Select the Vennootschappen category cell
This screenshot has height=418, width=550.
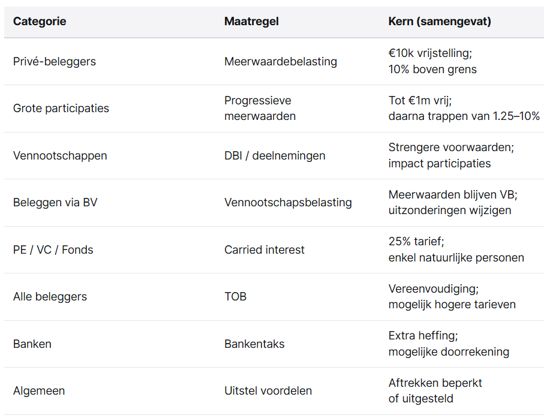click(x=60, y=156)
